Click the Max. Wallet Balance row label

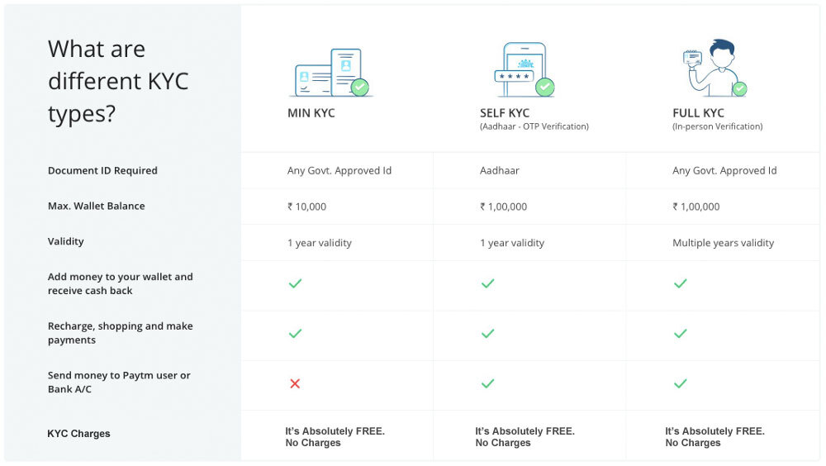(x=96, y=206)
